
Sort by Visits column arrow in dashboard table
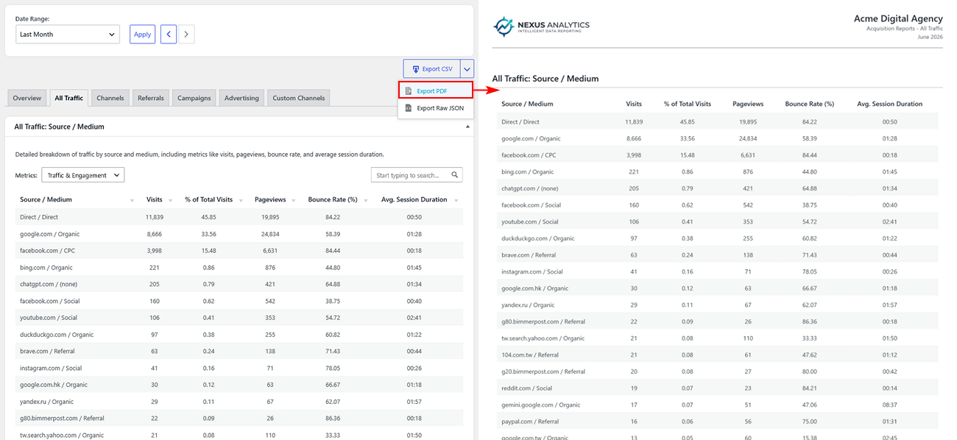click(170, 200)
